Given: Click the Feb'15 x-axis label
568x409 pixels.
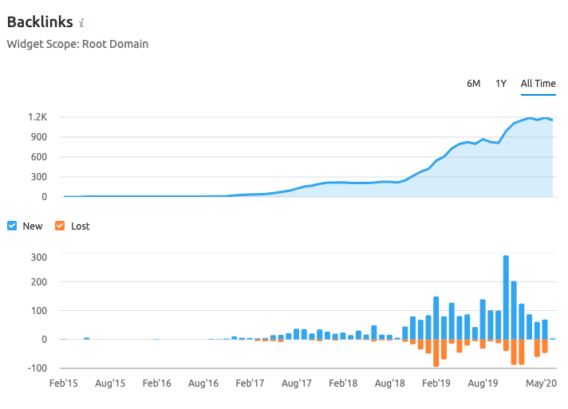Looking at the screenshot, I should click(x=63, y=383).
